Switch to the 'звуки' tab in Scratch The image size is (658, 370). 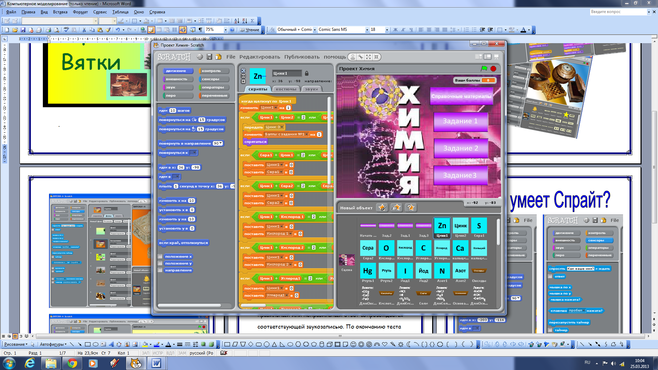311,89
